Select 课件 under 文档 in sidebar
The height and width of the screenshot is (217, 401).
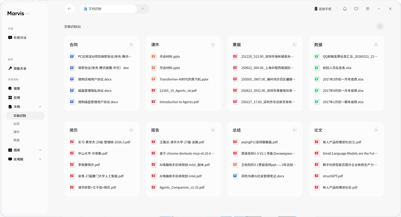16,132
